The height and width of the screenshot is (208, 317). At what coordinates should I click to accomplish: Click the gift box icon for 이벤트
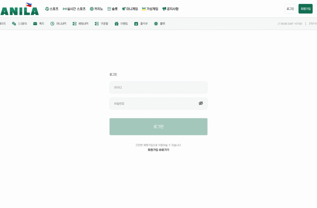[x=117, y=24]
